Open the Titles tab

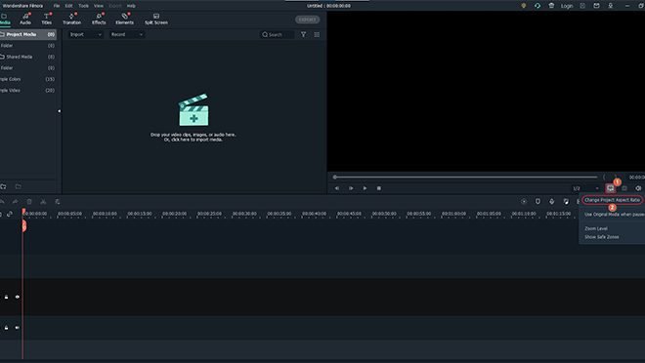47,19
